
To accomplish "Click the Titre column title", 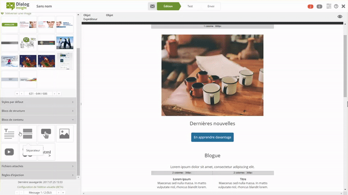I will tap(243, 179).
